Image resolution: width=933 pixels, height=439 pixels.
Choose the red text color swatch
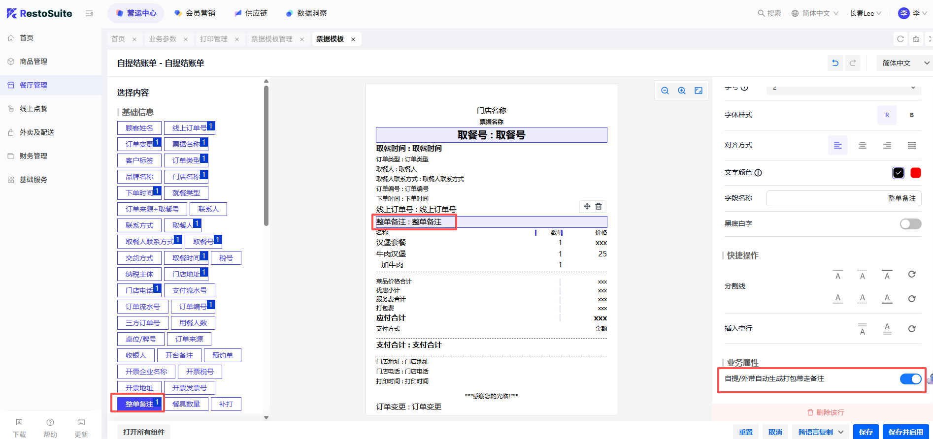[916, 173]
